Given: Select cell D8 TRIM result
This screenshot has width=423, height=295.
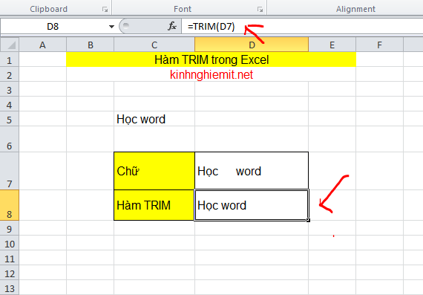Looking at the screenshot, I should pos(252,205).
